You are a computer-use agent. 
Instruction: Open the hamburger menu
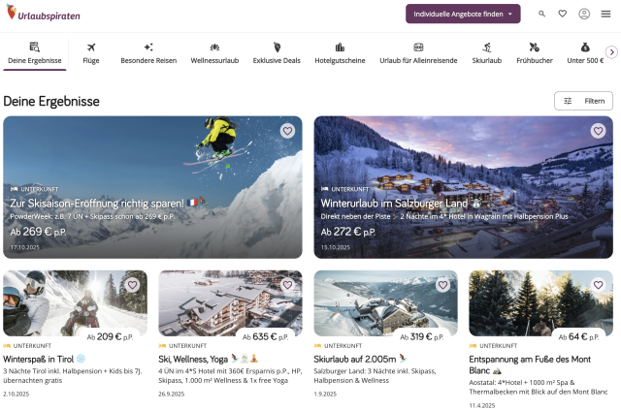[x=606, y=14]
